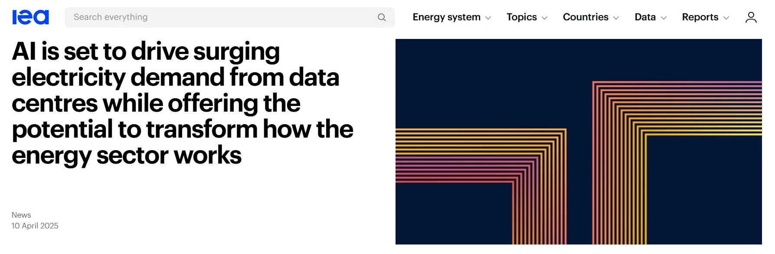This screenshot has height=254, width=775.
Task: Click the Data chevron arrow
Action: click(x=663, y=18)
